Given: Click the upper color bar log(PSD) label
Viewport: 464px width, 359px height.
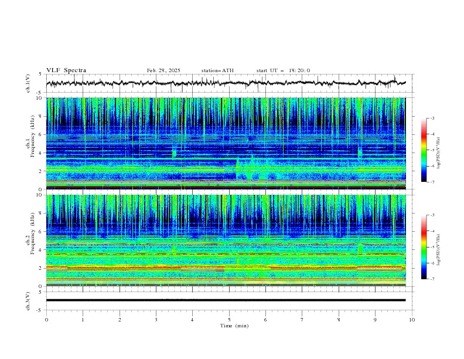Looking at the screenshot, I should click(438, 153).
